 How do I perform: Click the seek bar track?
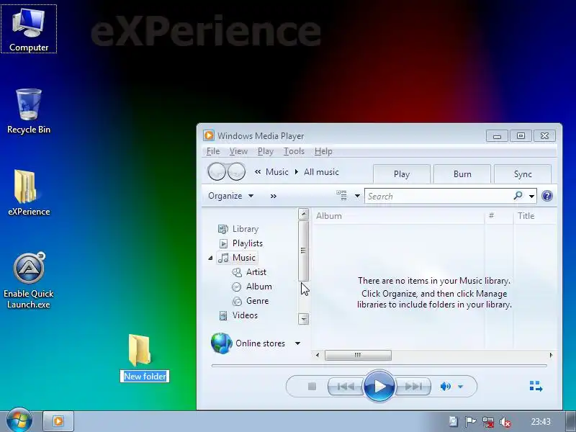379,366
